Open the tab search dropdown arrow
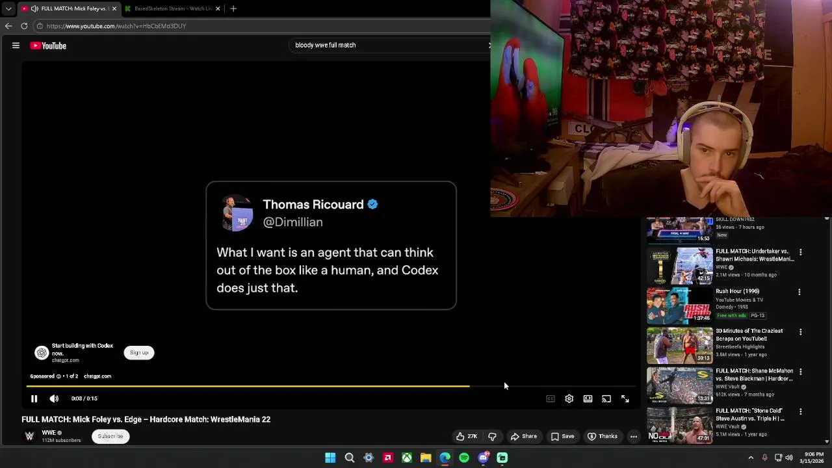 [8, 8]
